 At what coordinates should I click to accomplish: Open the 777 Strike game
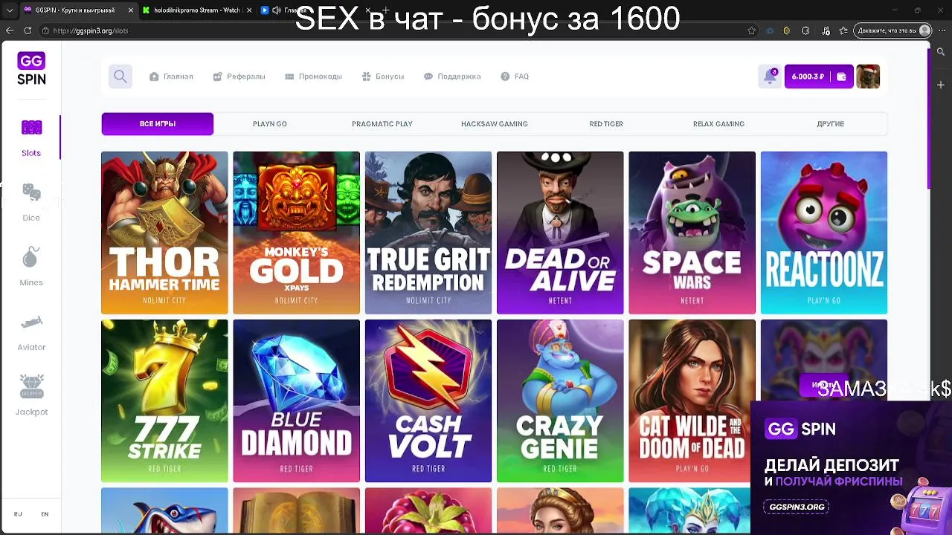pos(164,401)
